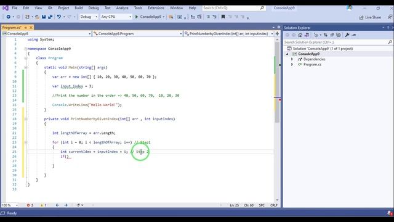This screenshot has height=222, width=394.
Task: Open the Edit menu
Action: coord(26,8)
